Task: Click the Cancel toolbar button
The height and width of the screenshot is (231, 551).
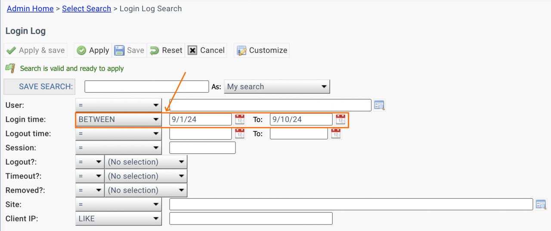Action: point(206,50)
